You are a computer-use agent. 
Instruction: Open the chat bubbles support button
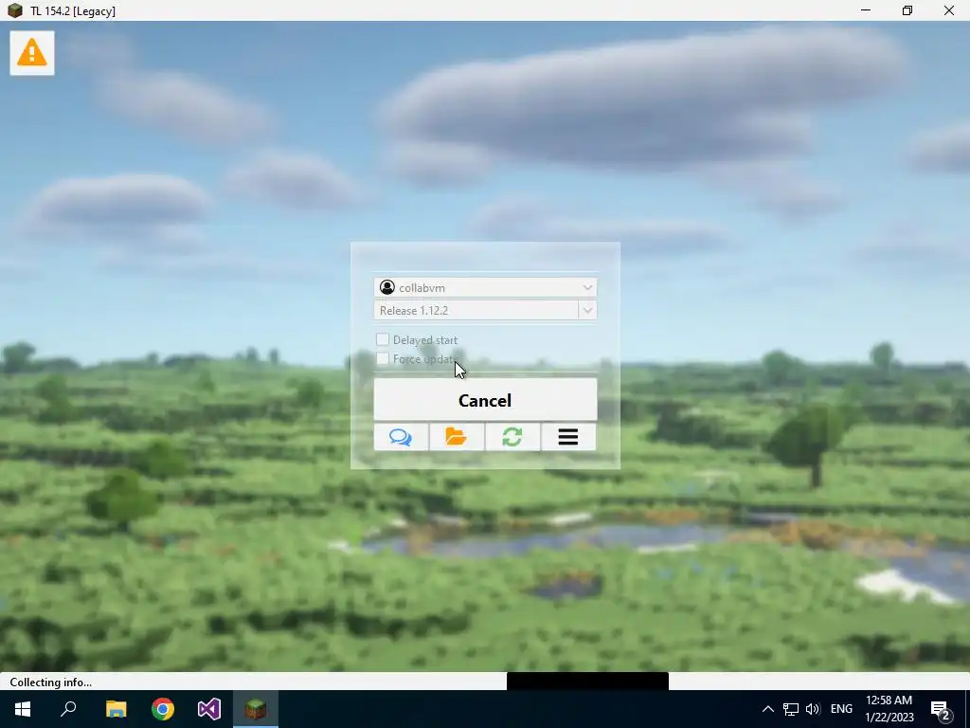[x=401, y=437]
